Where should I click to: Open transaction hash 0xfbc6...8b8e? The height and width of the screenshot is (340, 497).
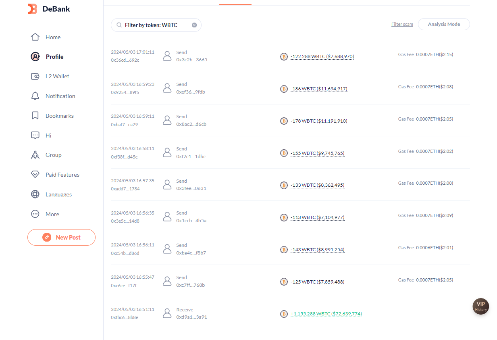click(125, 317)
